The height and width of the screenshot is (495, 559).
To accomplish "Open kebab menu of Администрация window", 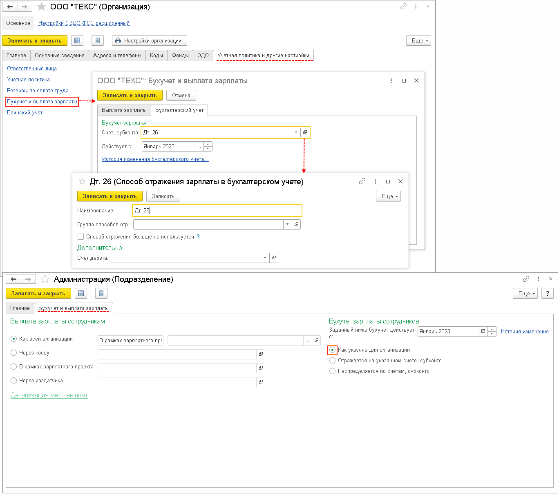I will click(x=538, y=279).
